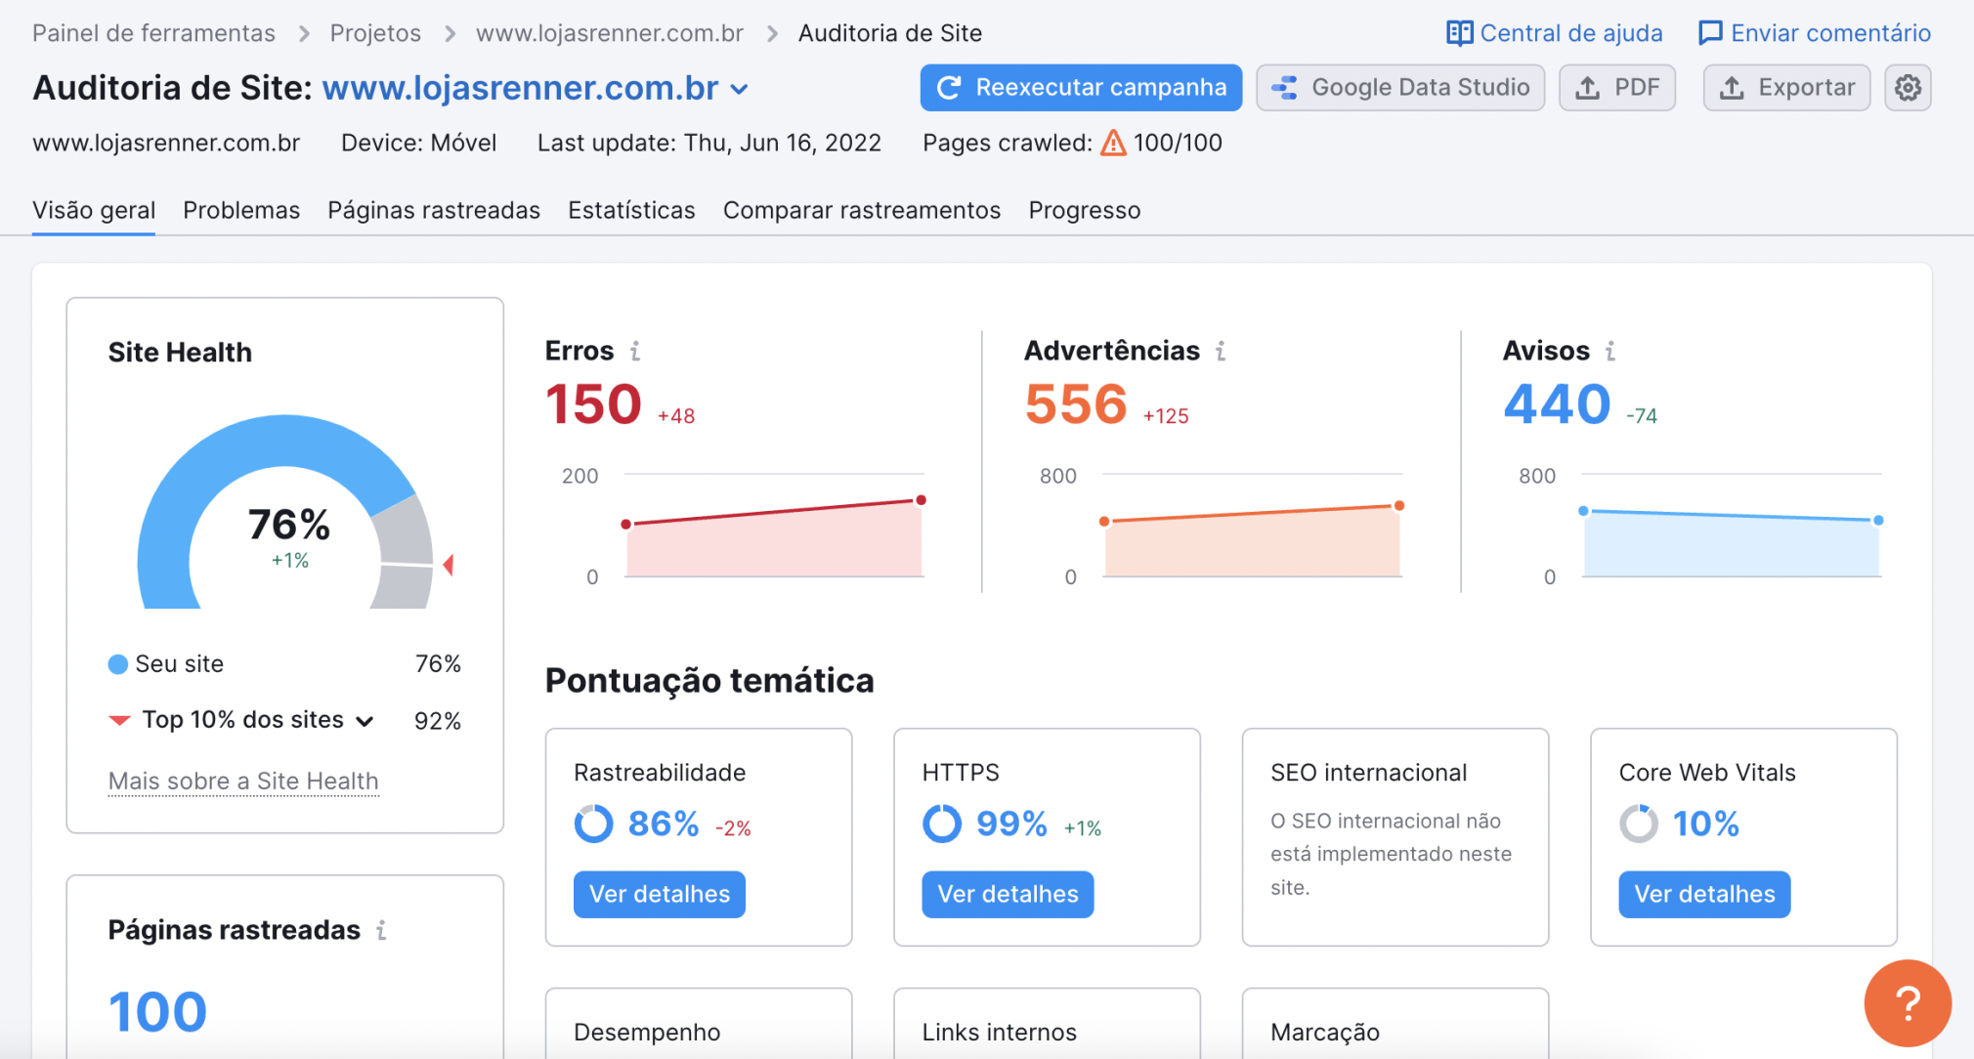Export the audit as PDF

point(1616,87)
